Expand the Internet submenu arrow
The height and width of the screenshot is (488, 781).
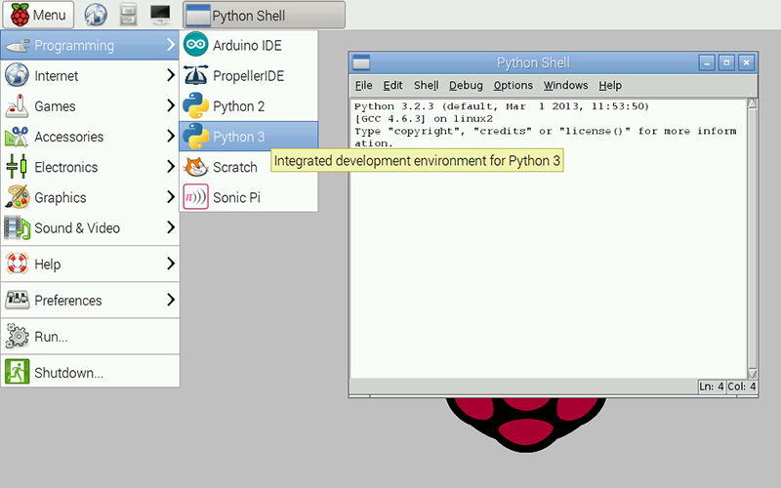171,75
